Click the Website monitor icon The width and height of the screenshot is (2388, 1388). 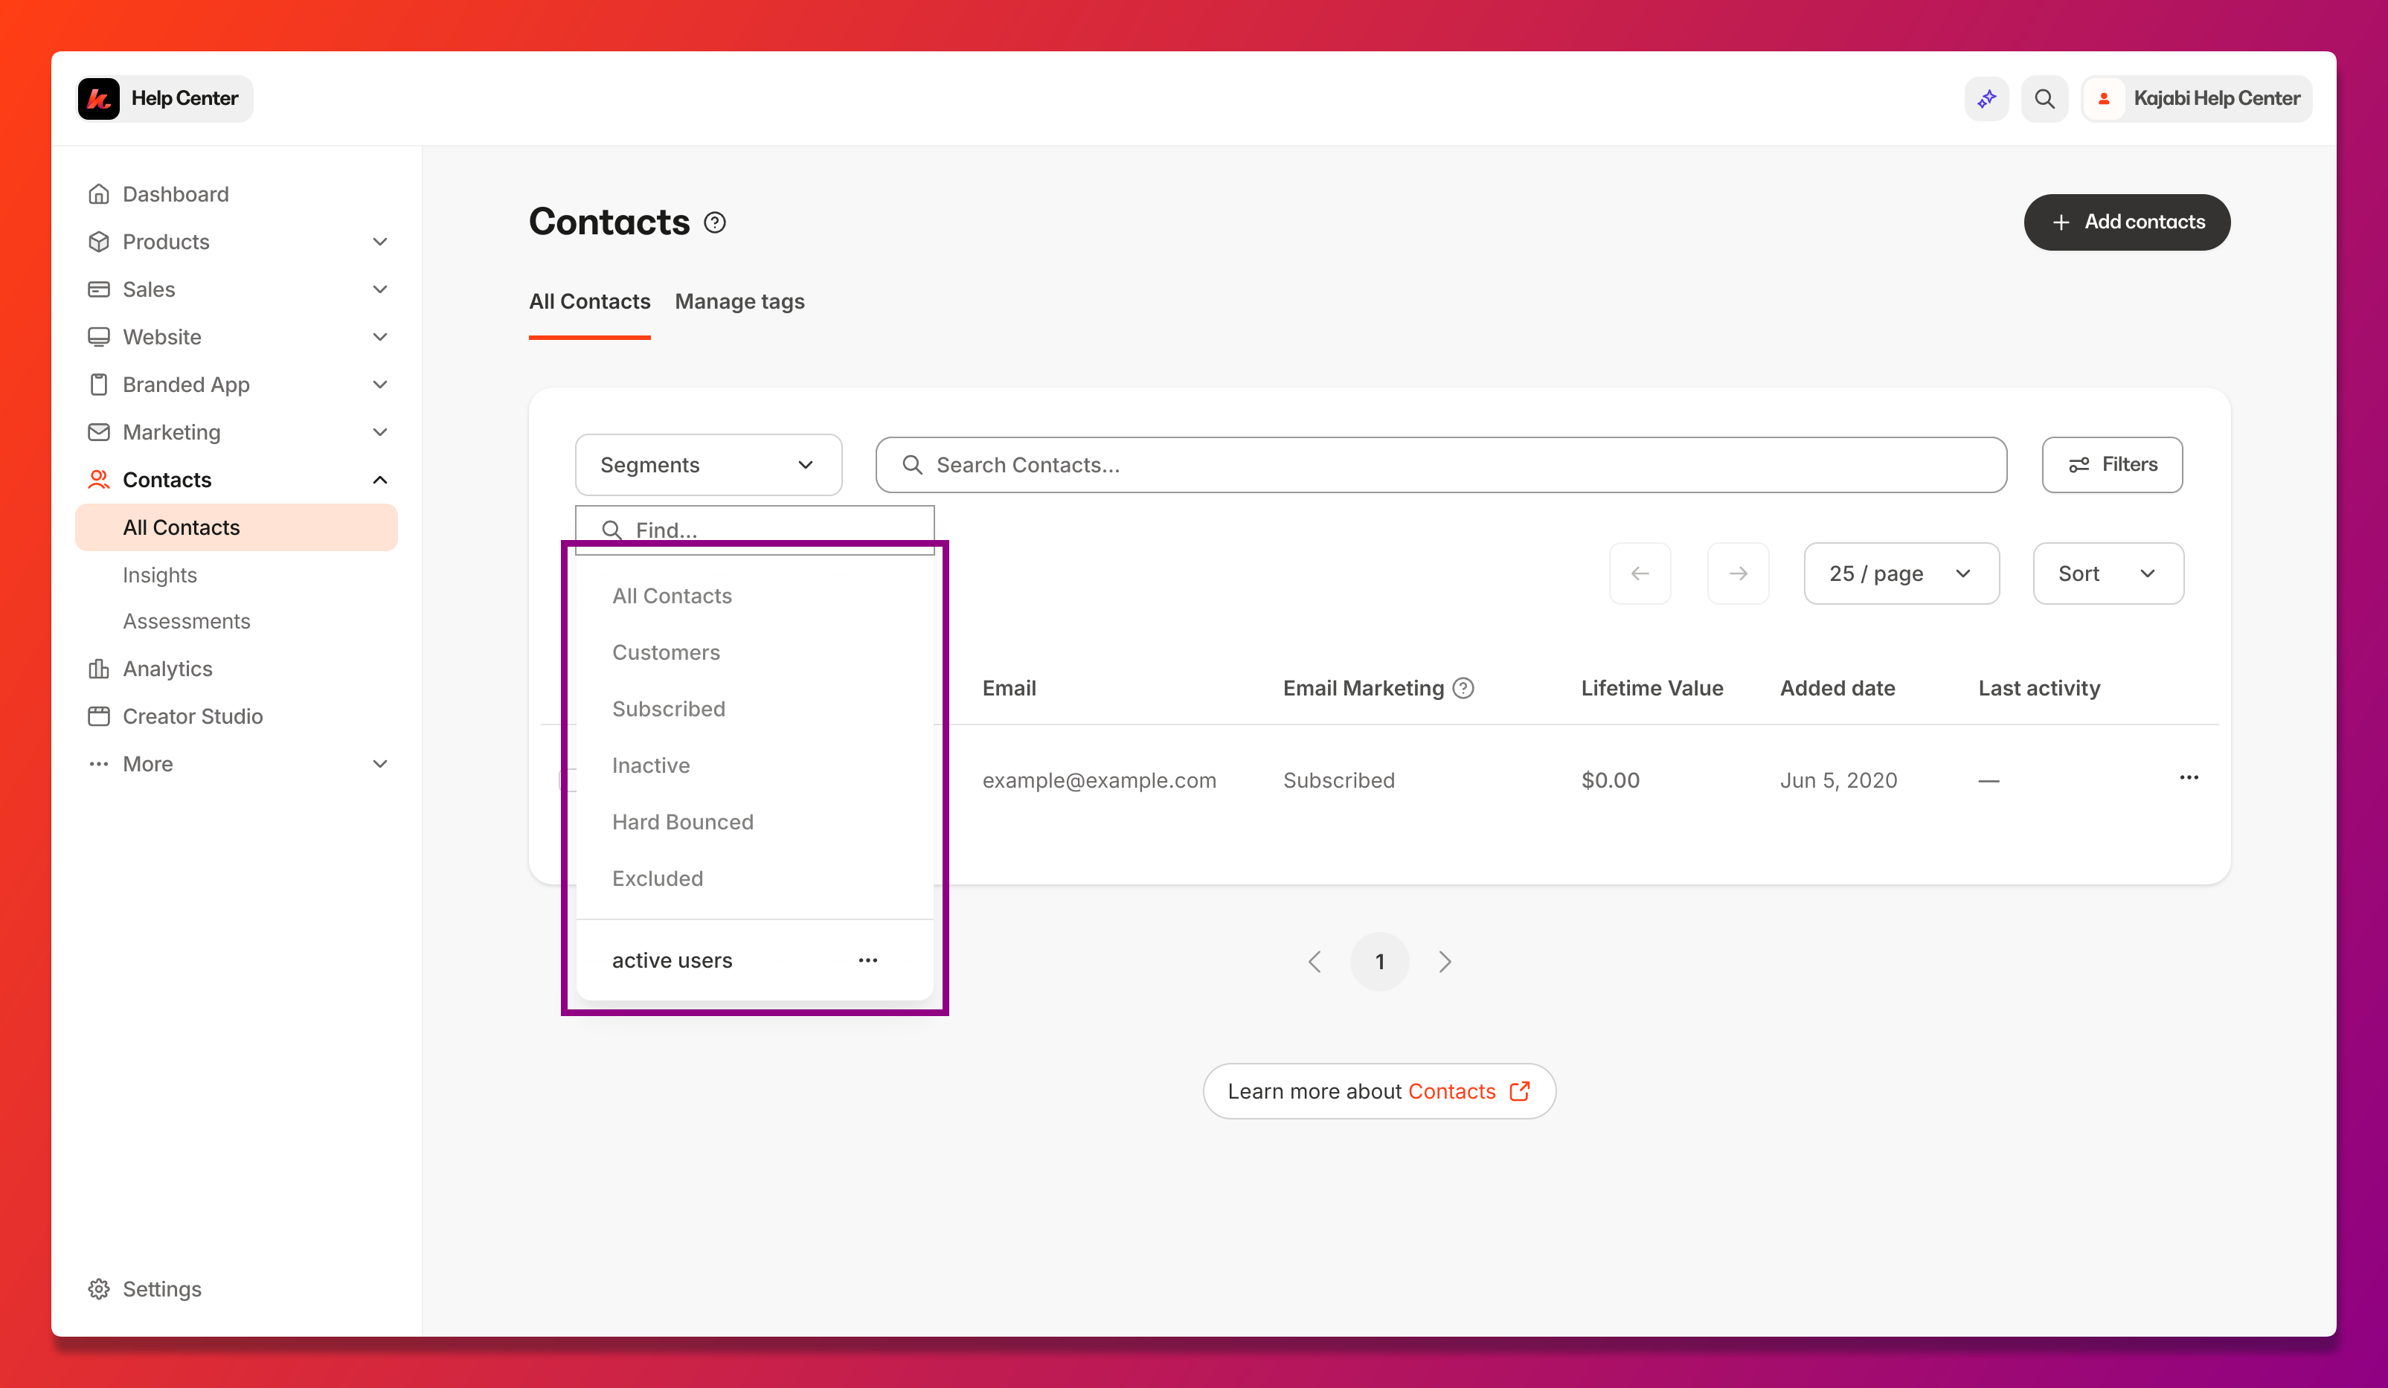tap(98, 336)
